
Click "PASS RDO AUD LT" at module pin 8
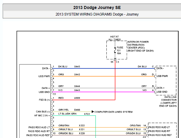click(39, 128)
